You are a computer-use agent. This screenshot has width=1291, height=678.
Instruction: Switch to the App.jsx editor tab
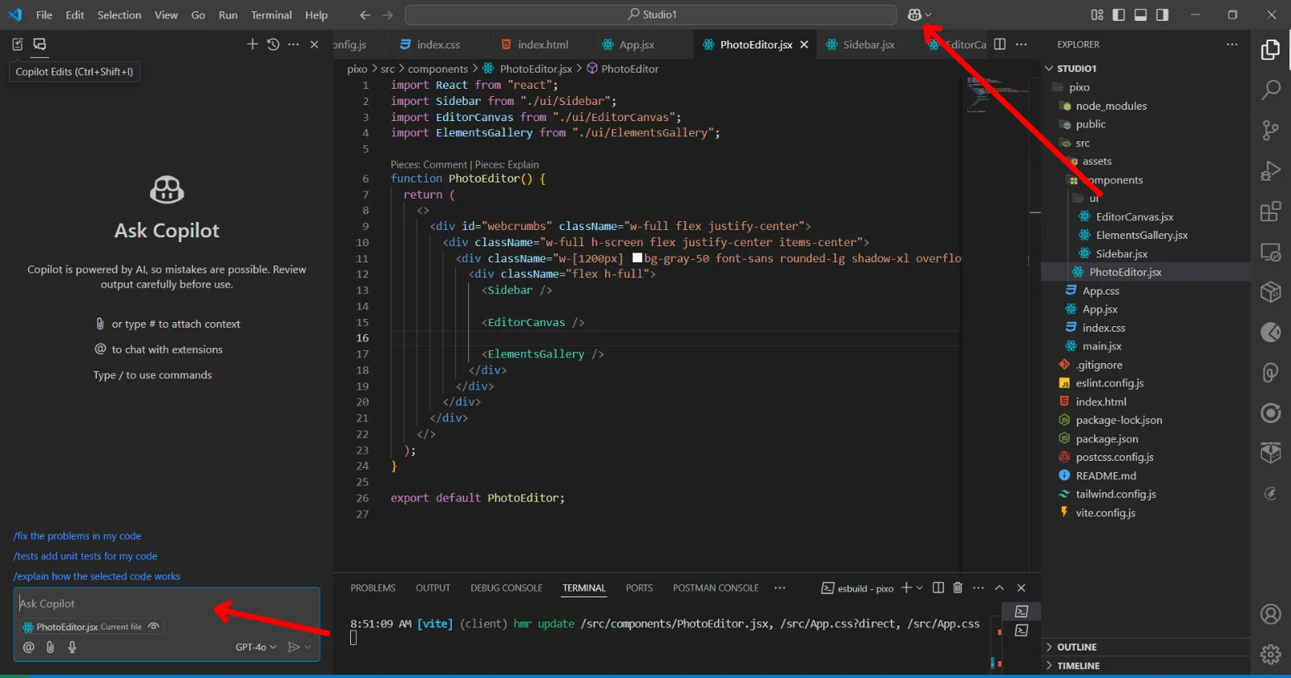tap(637, 44)
